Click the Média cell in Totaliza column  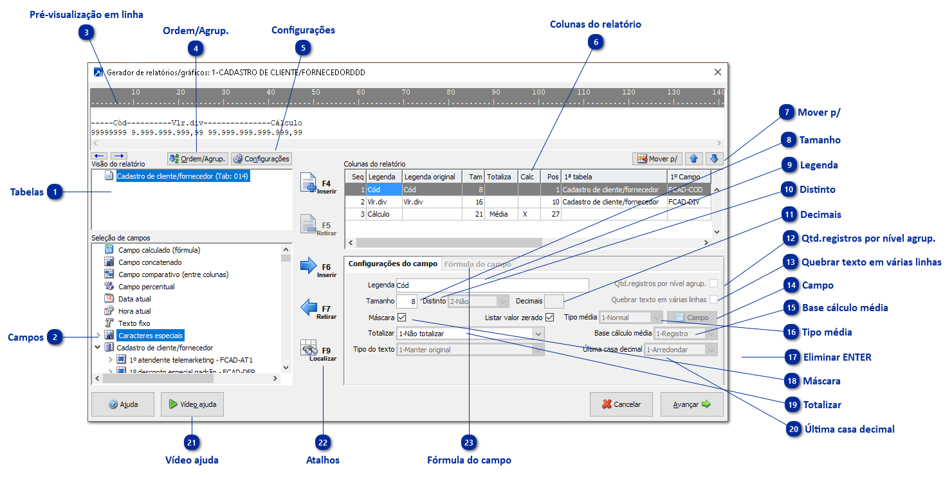pos(500,214)
